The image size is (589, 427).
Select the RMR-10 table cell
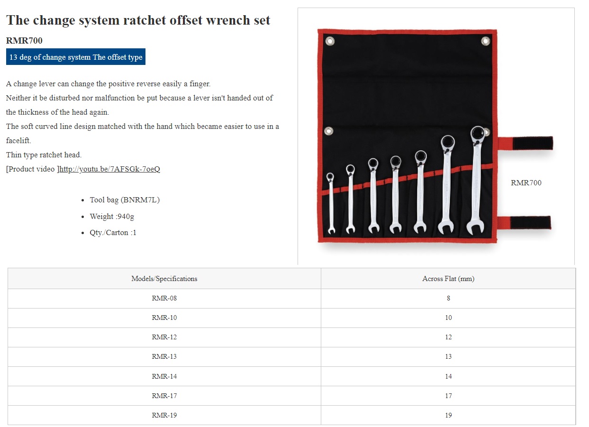coord(164,318)
